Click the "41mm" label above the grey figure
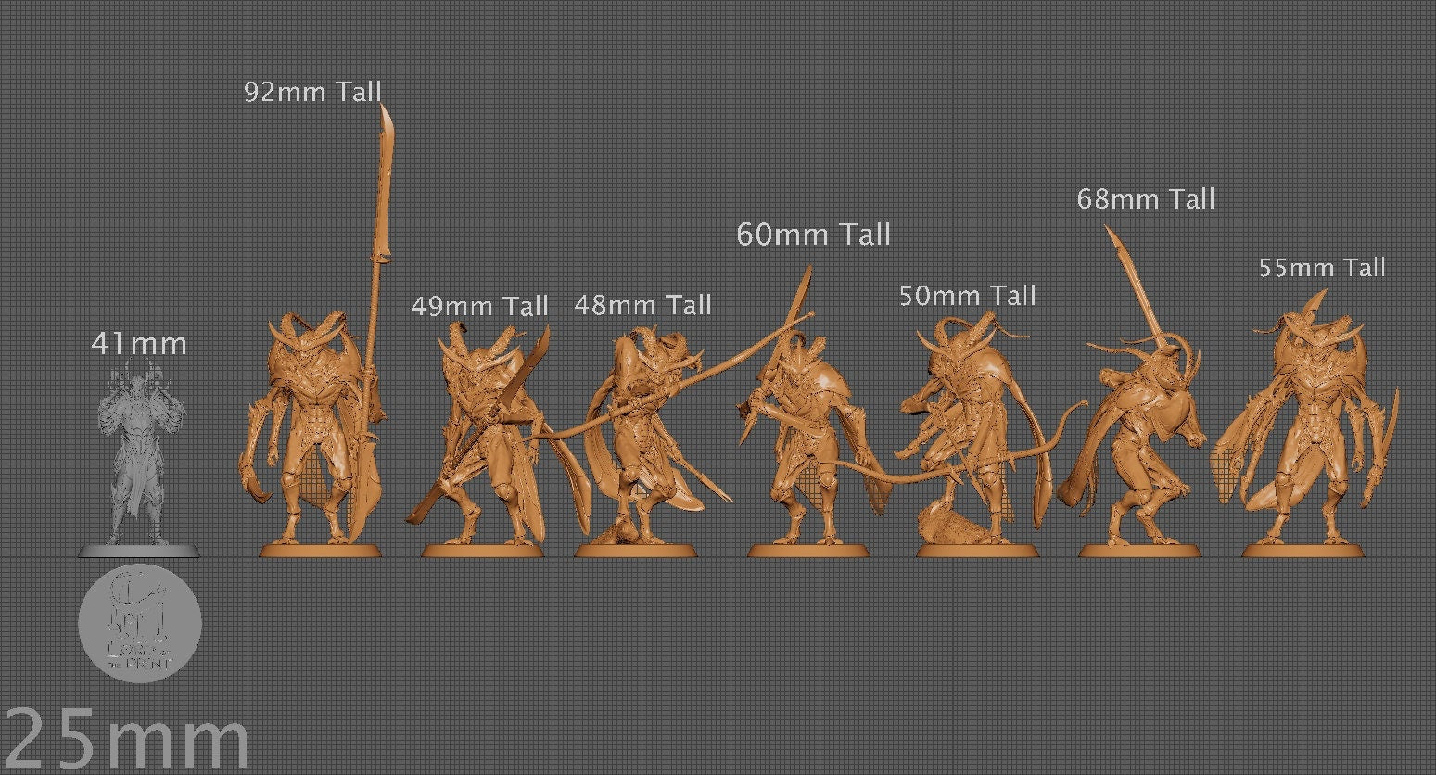 [x=139, y=344]
